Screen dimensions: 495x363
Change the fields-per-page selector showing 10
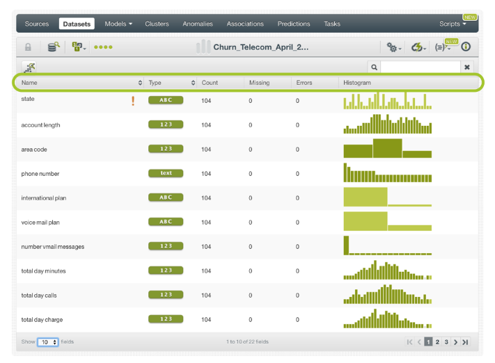pos(48,342)
